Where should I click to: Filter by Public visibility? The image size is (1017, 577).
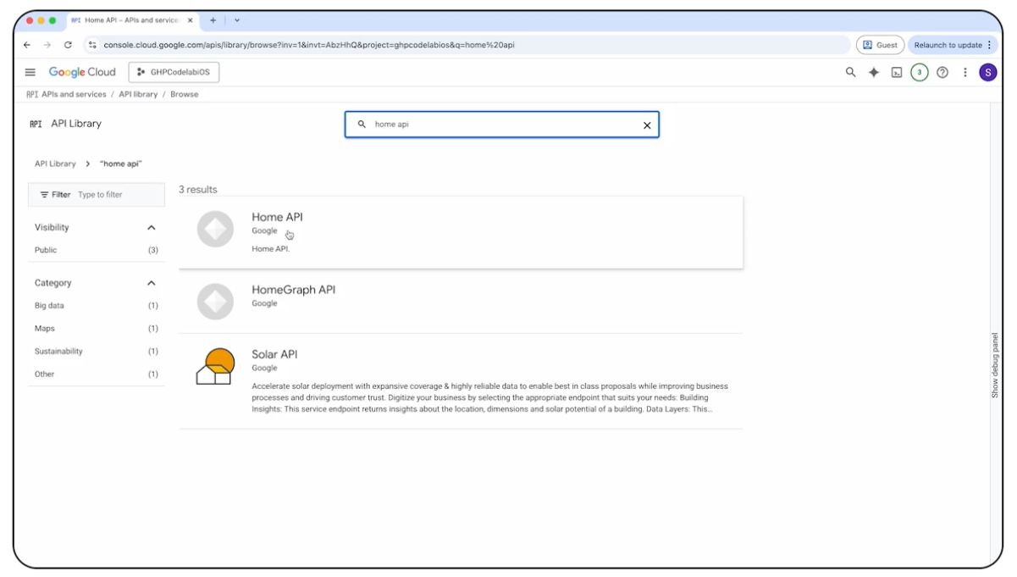[47, 251]
